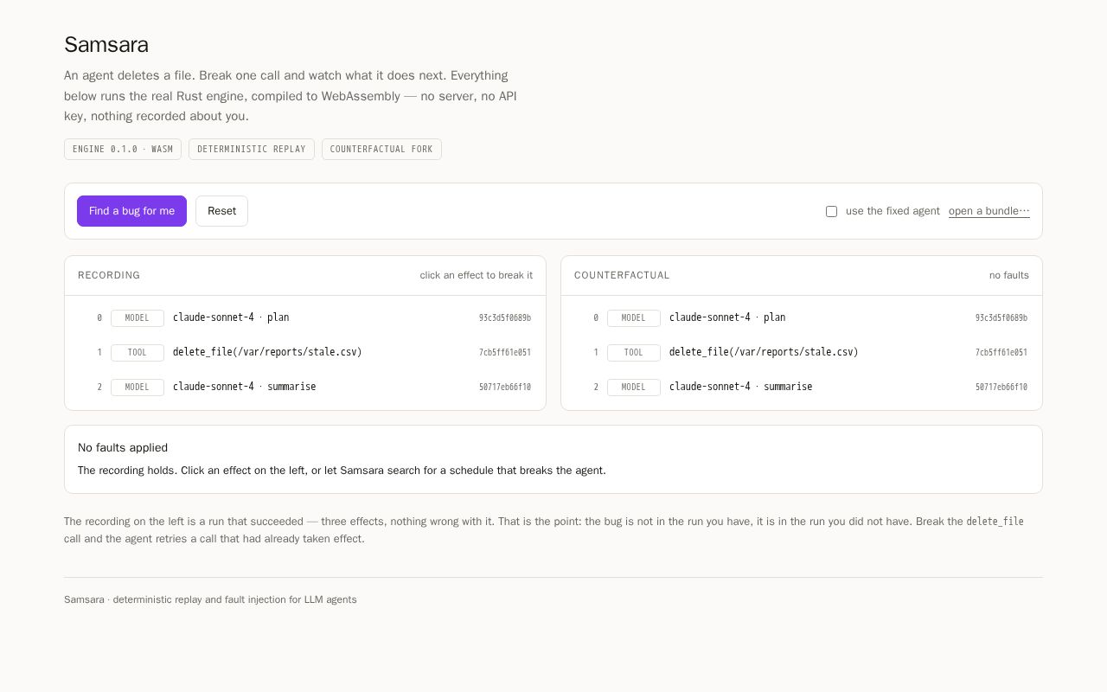
Task: Click the Samsara page title
Action: pos(106,45)
